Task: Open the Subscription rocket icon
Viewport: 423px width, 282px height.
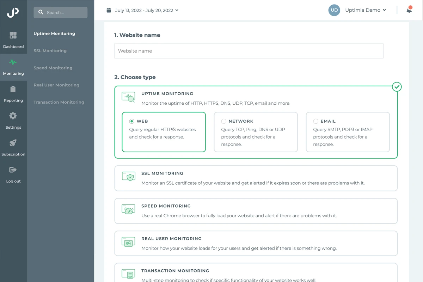Action: tap(13, 143)
